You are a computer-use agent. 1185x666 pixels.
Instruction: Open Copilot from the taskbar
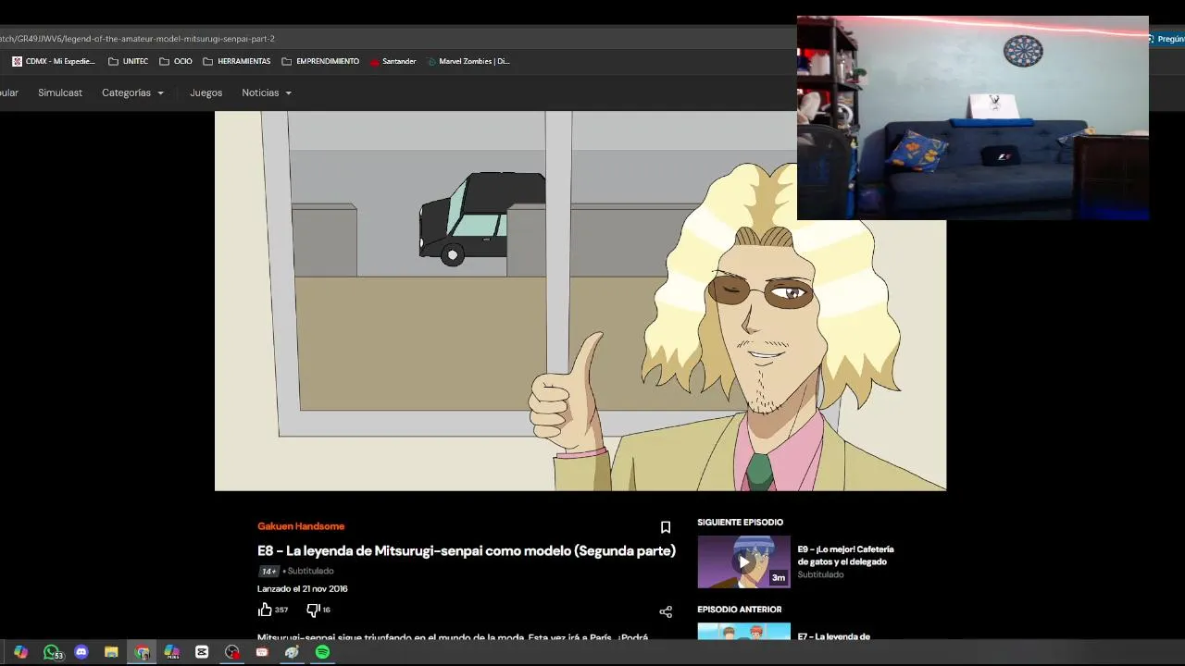tap(20, 652)
